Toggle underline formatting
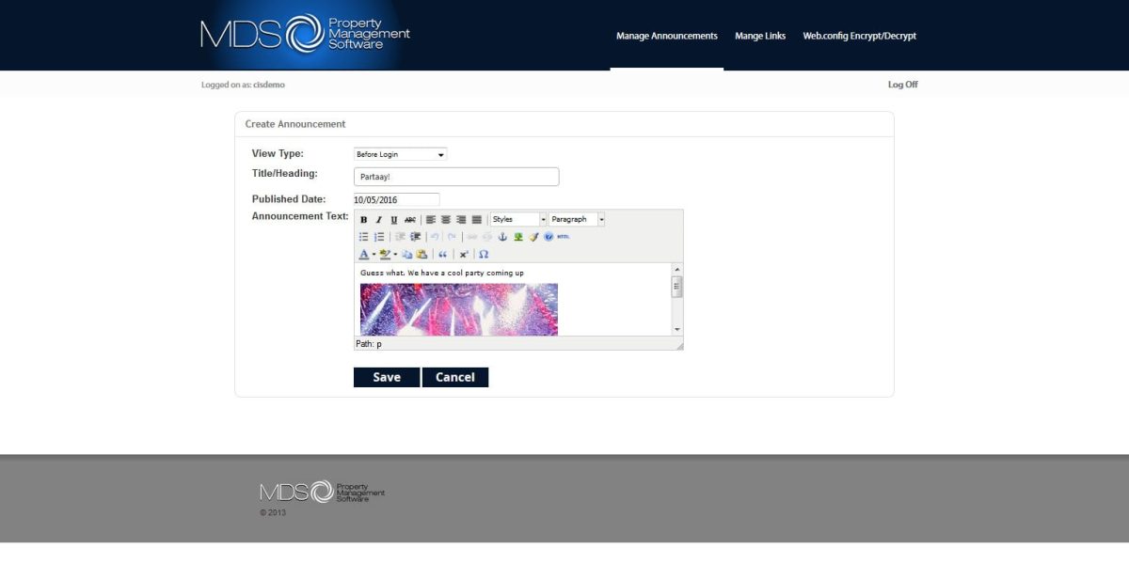This screenshot has width=1129, height=564. (x=393, y=219)
